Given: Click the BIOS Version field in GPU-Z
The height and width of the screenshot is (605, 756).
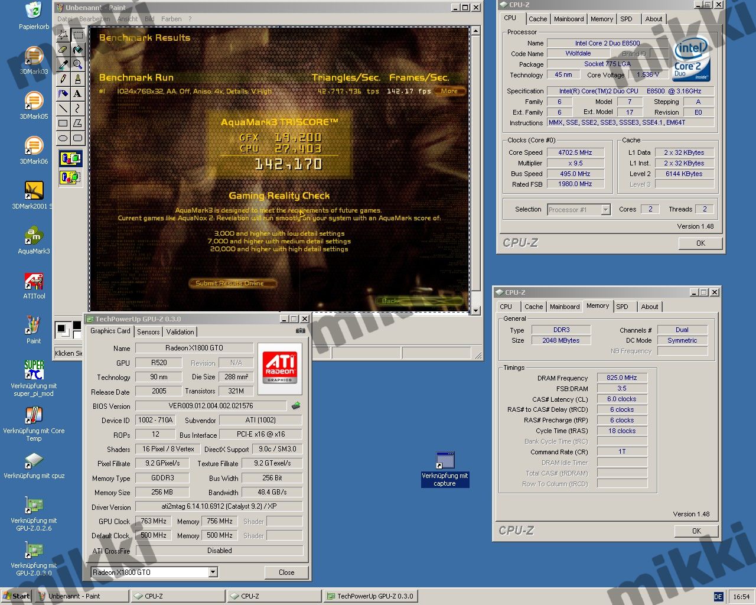Looking at the screenshot, I should point(211,406).
